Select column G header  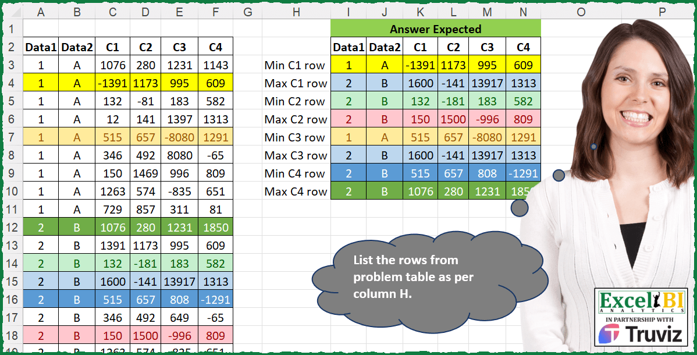point(248,12)
